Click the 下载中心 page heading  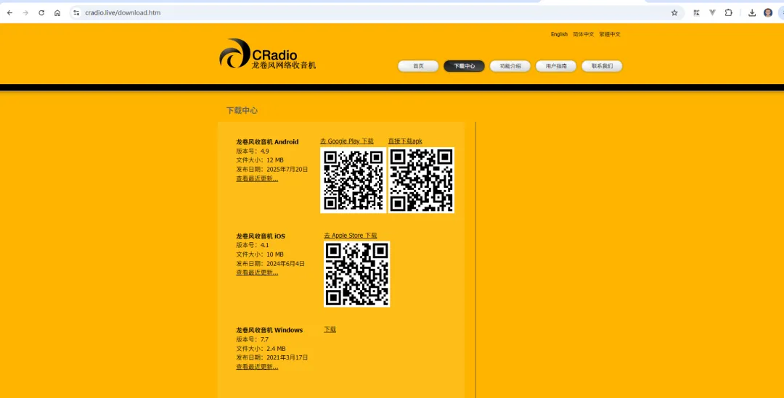click(242, 110)
